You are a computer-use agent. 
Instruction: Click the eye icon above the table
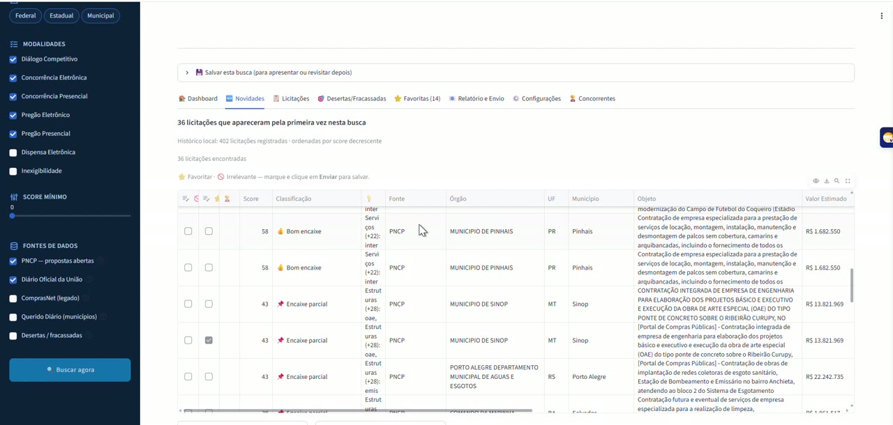[816, 181]
